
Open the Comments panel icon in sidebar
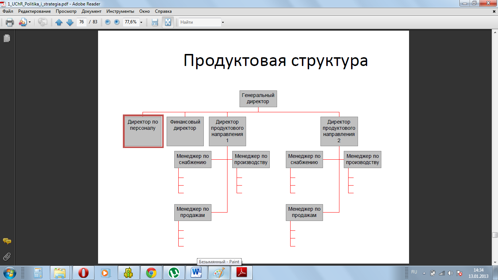[x=7, y=241]
